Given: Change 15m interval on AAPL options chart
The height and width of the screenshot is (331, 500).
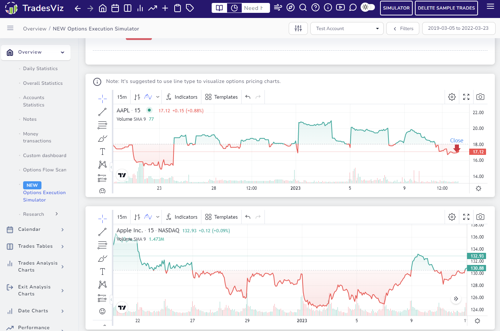Looking at the screenshot, I should (x=122, y=97).
